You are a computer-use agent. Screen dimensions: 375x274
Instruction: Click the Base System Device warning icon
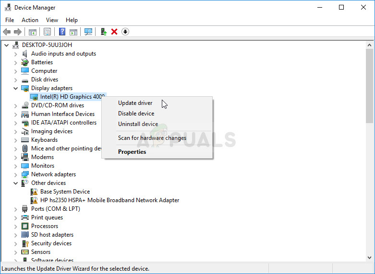point(34,192)
